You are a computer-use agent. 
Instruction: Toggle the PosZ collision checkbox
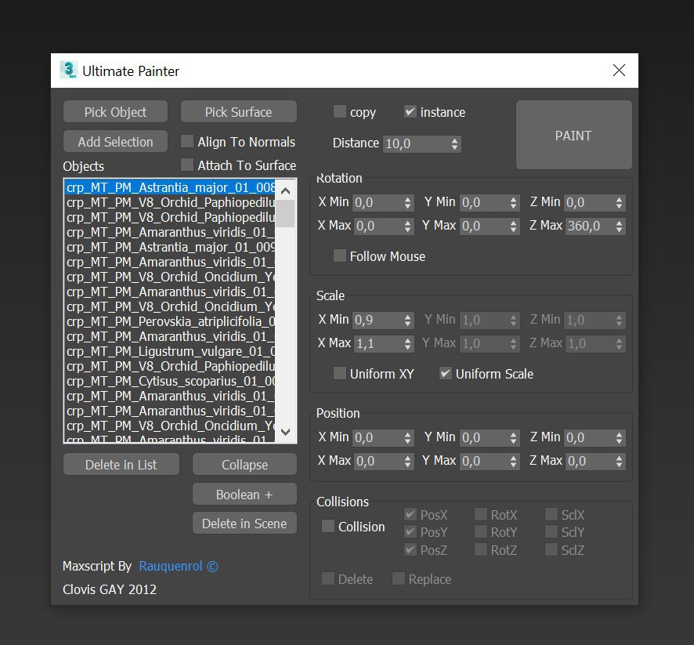410,550
